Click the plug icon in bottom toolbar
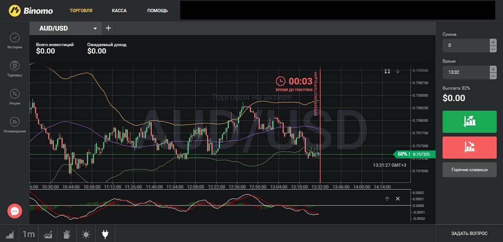 [105, 234]
